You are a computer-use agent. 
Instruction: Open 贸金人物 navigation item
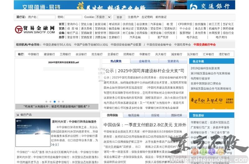click(x=87, y=24)
